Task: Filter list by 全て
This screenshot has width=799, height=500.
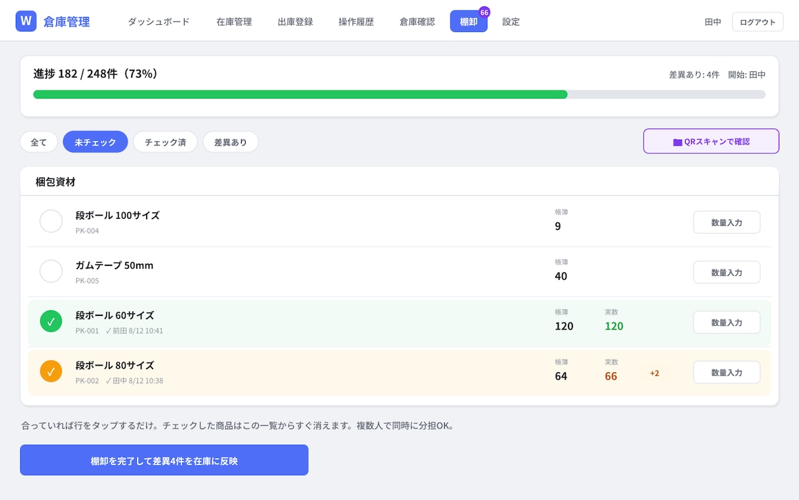Action: [39, 142]
